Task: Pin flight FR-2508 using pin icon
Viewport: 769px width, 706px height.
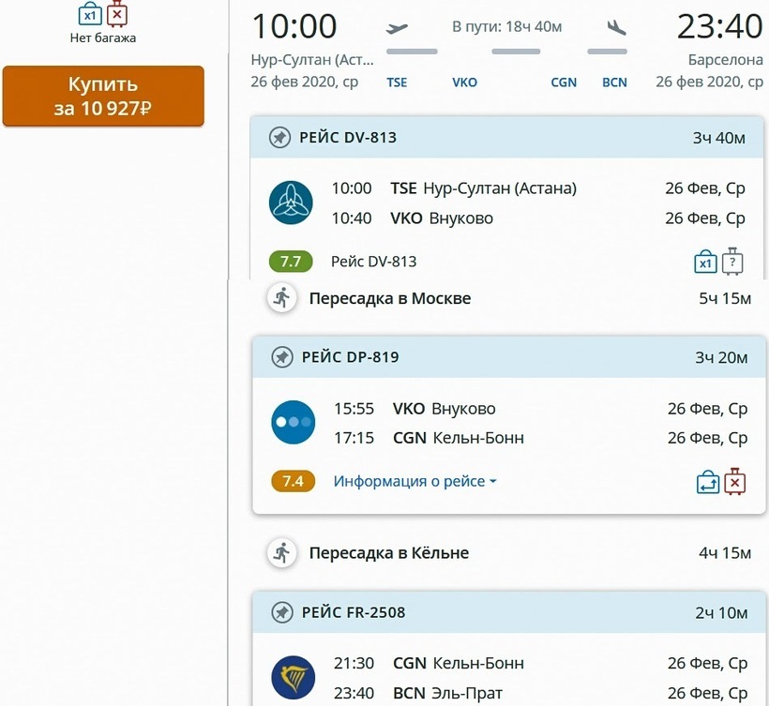Action: (x=281, y=613)
